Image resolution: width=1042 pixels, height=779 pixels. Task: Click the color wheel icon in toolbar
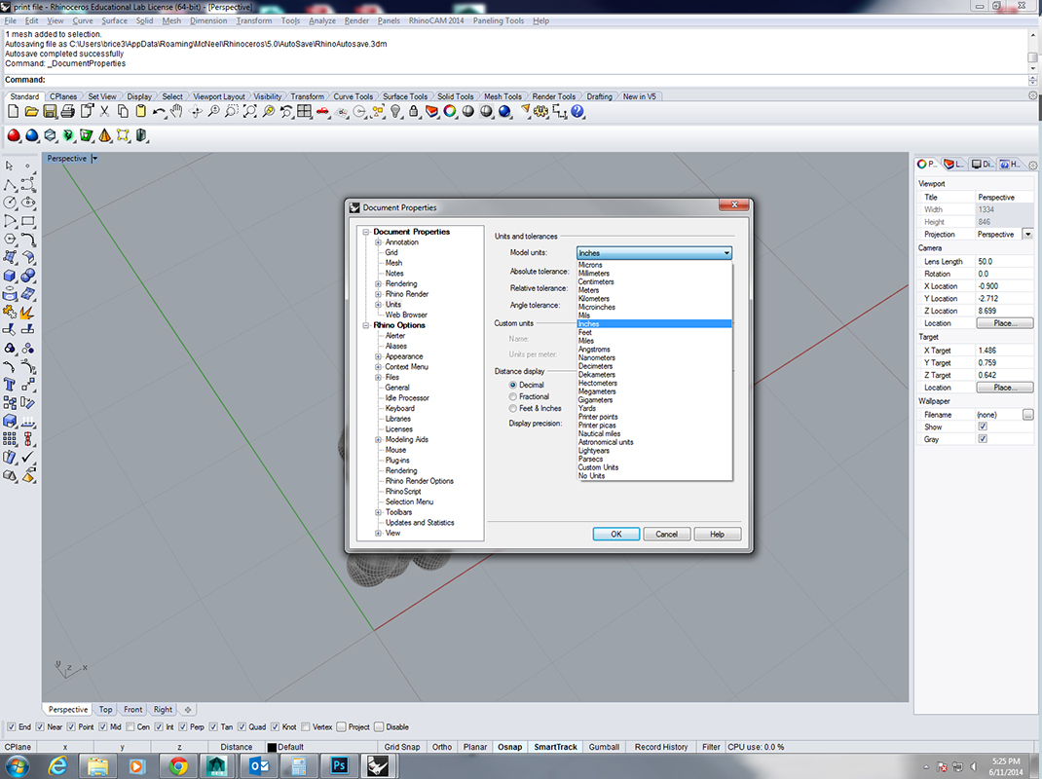450,112
